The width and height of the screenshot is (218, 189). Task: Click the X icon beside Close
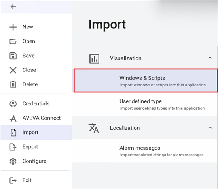coord(13,70)
